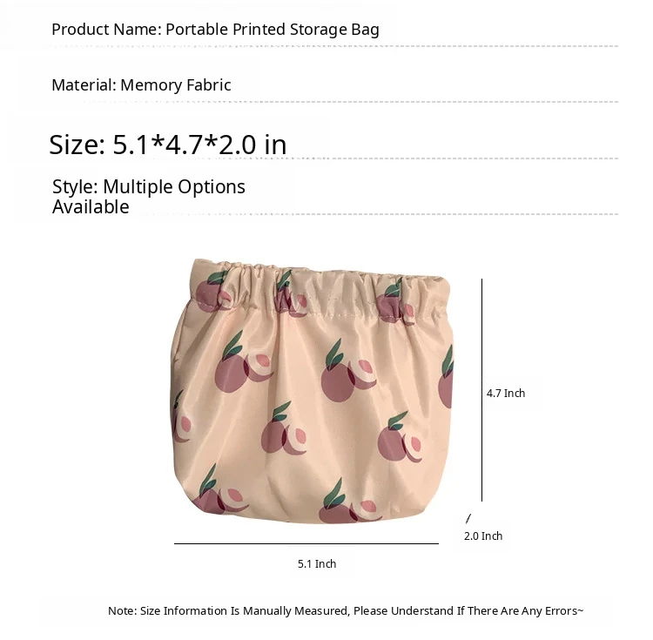This screenshot has width=653, height=640.
Task: Click the manual measurement note at bottom
Action: click(346, 611)
